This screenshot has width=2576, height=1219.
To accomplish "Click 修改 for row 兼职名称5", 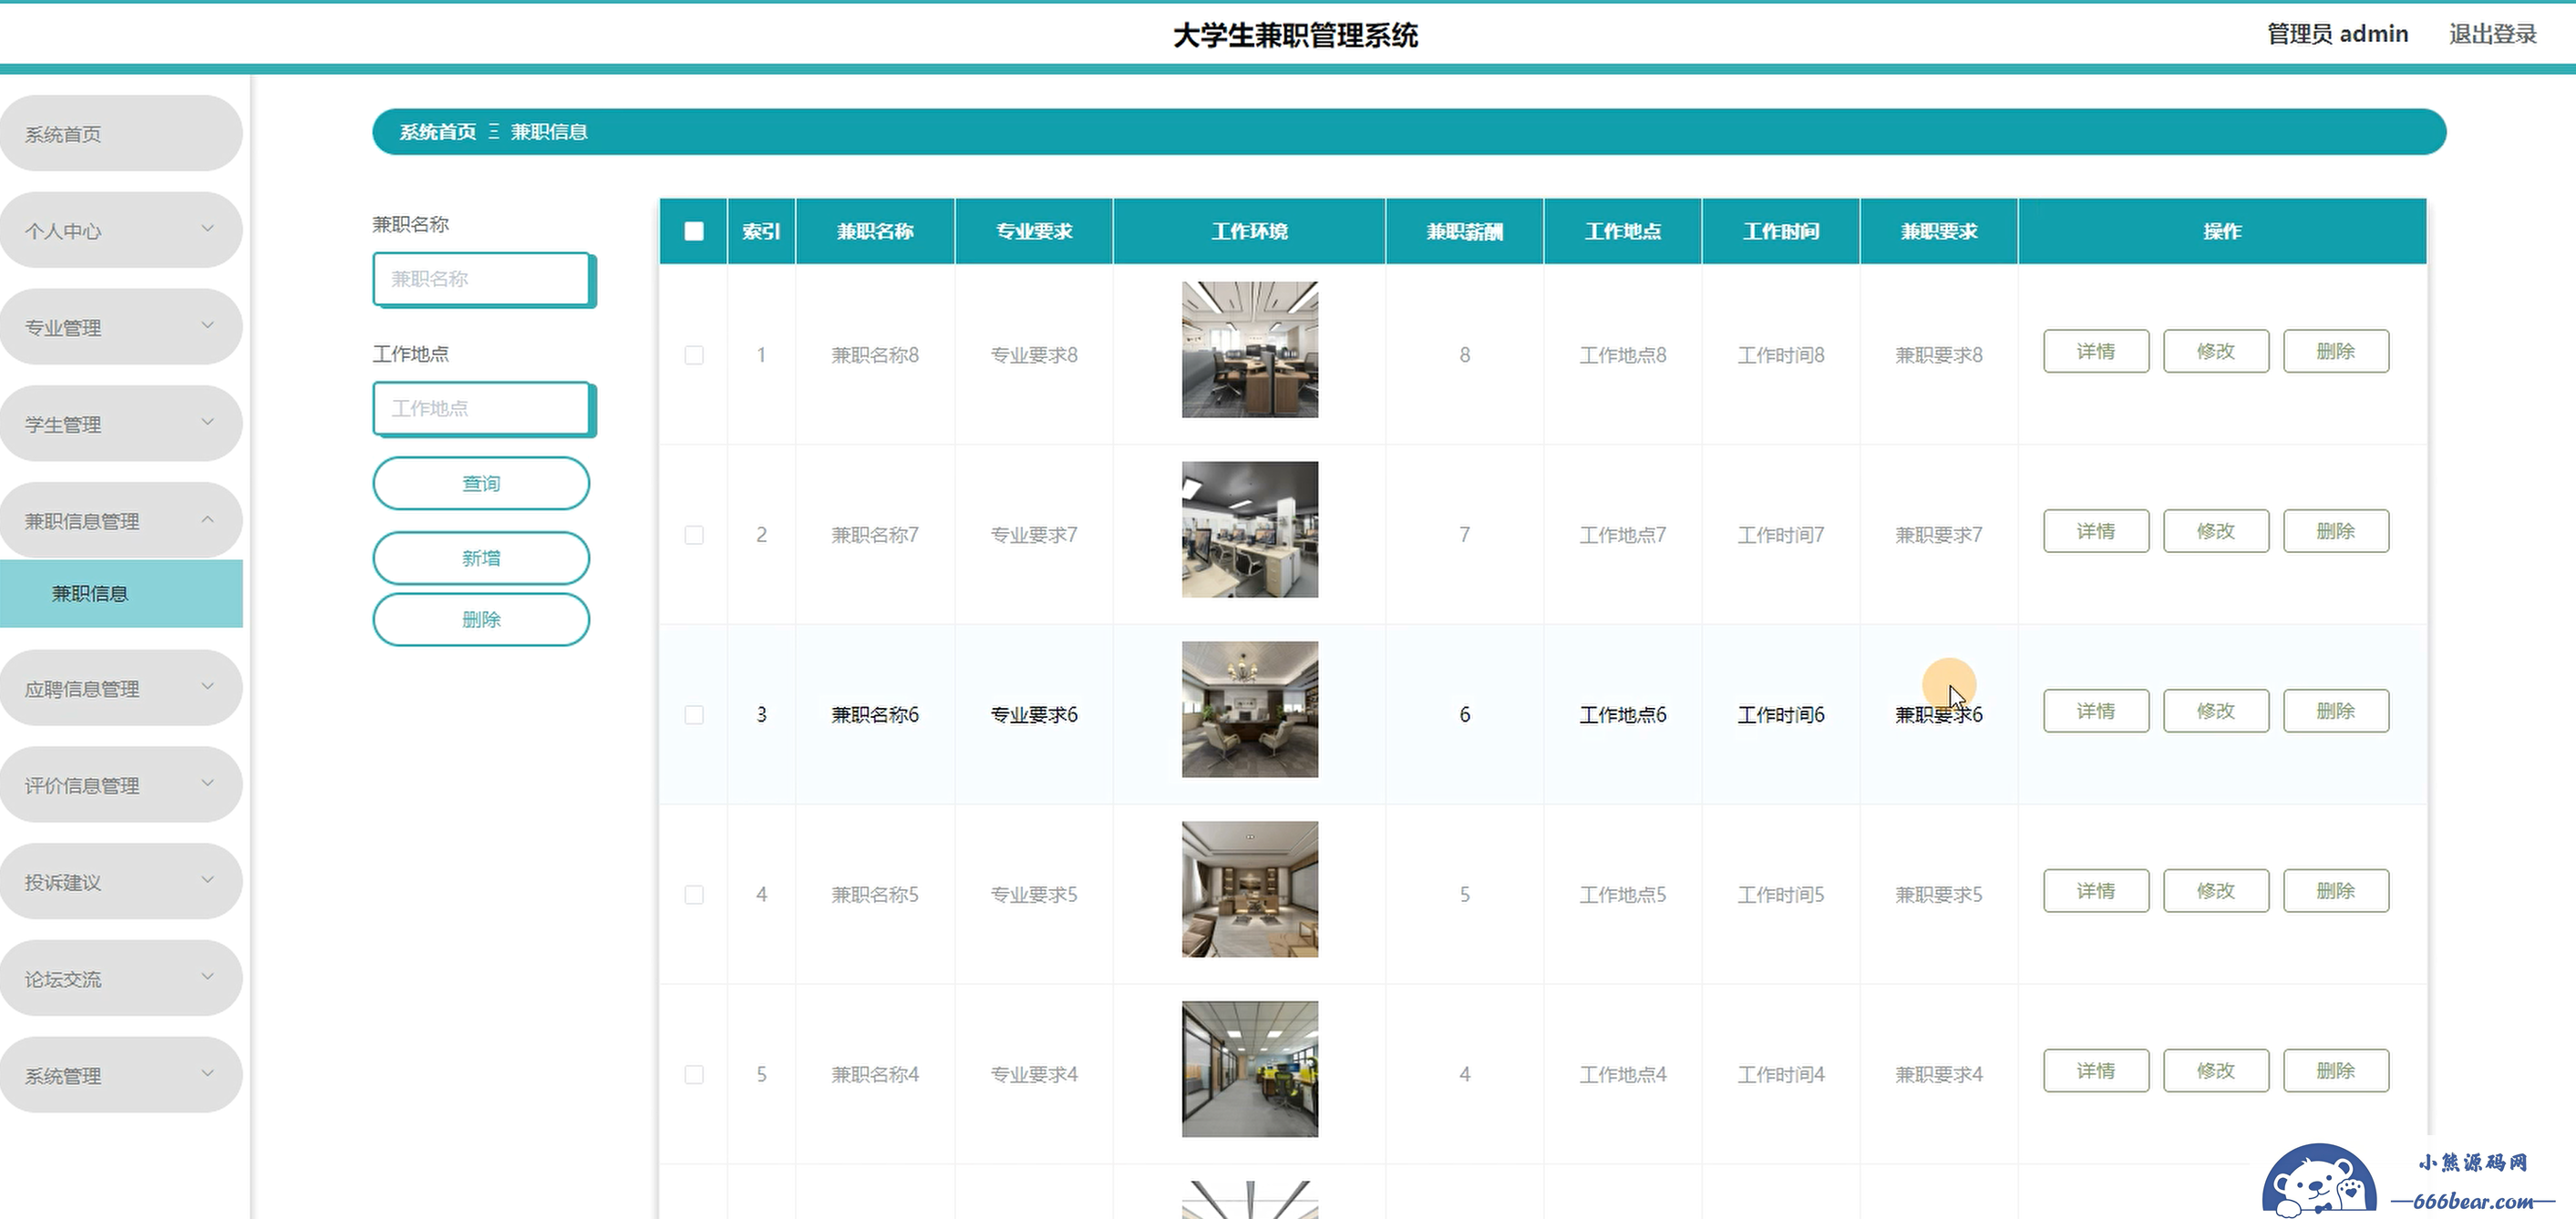I will pyautogui.click(x=2216, y=891).
